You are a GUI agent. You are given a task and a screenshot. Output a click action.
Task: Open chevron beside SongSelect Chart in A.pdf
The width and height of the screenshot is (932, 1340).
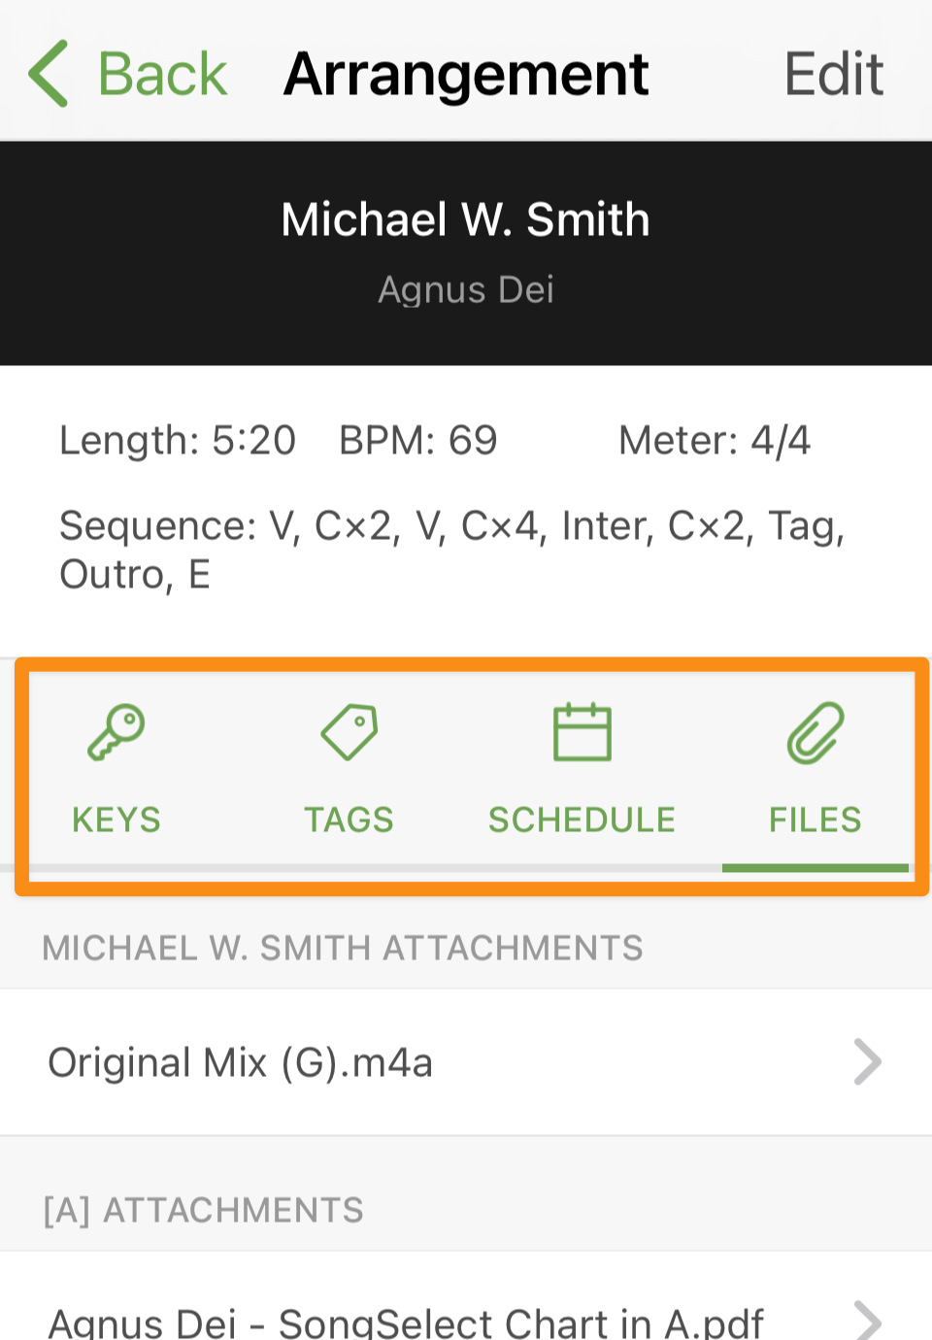868,1321
